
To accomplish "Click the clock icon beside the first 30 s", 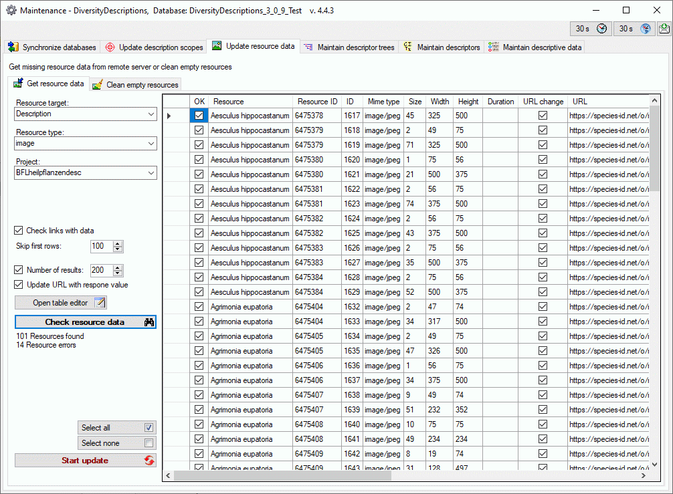I will pos(602,29).
